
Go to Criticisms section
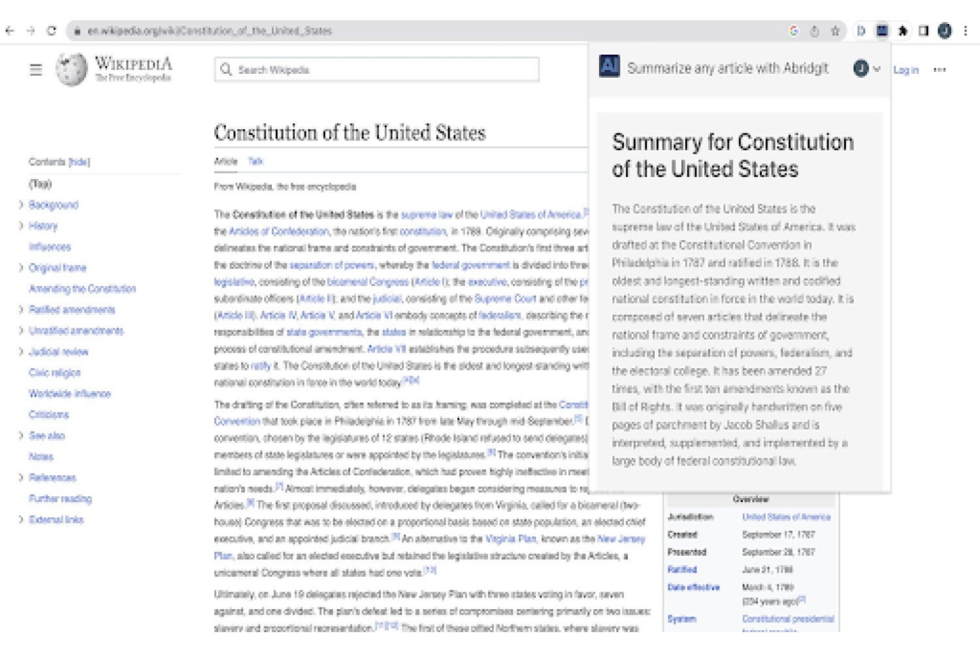click(x=49, y=415)
